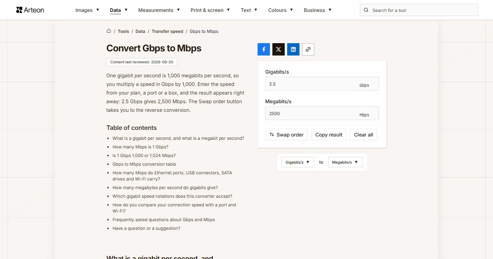
Task: Click the Swap order button
Action: 286,134
